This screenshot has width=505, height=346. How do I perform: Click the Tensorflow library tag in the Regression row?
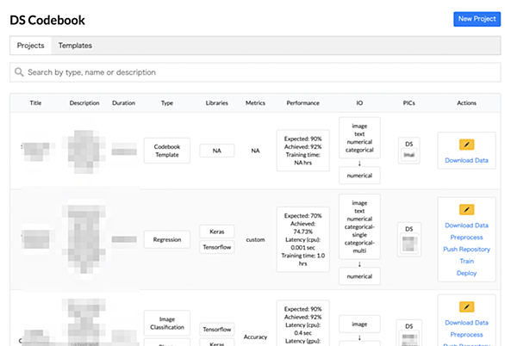click(x=217, y=247)
